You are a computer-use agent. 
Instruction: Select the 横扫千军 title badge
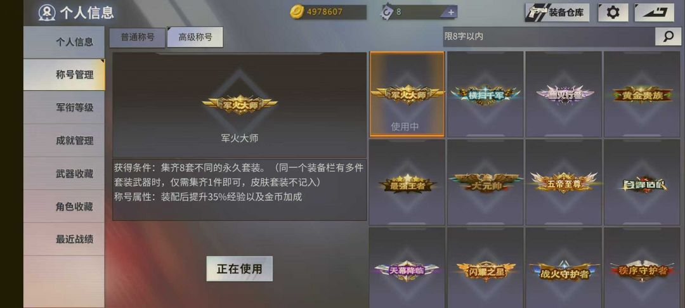(485, 94)
